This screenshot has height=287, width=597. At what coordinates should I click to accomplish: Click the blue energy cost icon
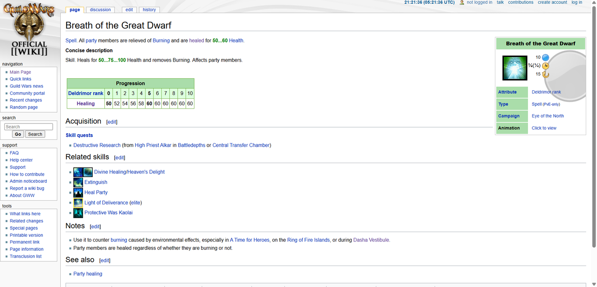(x=545, y=57)
